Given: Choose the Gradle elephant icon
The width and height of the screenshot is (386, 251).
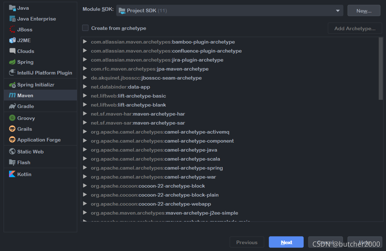Looking at the screenshot, I should [12, 106].
